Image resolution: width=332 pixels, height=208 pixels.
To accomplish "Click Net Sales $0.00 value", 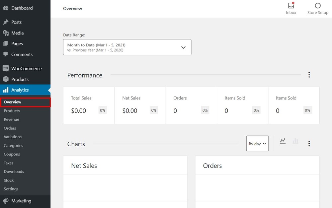I will (x=130, y=111).
